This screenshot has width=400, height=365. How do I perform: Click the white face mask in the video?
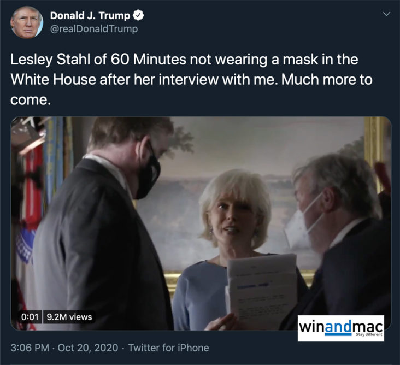click(x=297, y=227)
